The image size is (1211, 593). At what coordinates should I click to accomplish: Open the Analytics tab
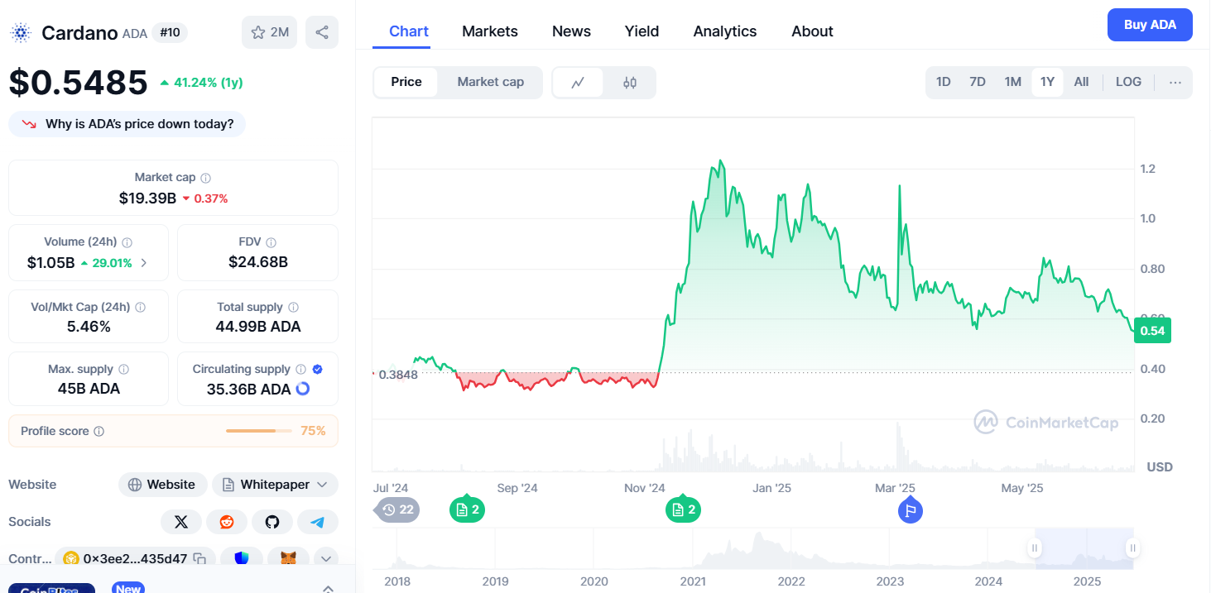point(725,31)
